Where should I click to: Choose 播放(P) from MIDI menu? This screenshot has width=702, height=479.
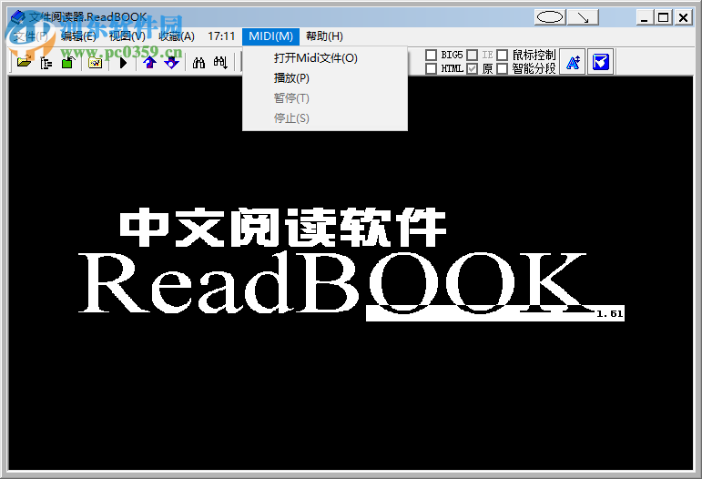pyautogui.click(x=325, y=78)
